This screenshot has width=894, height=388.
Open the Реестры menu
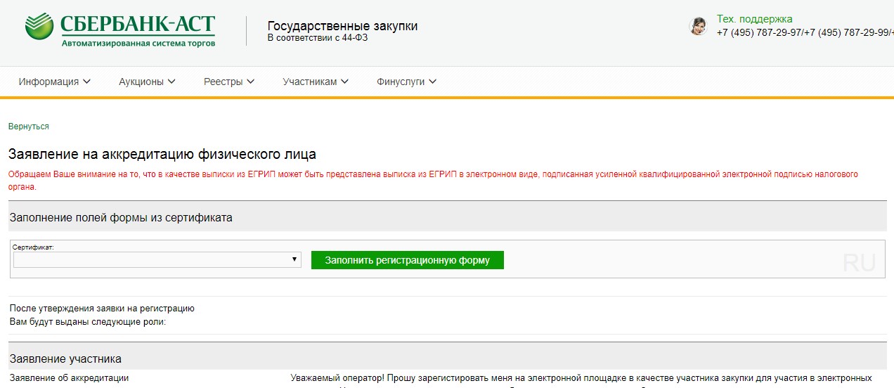(228, 82)
